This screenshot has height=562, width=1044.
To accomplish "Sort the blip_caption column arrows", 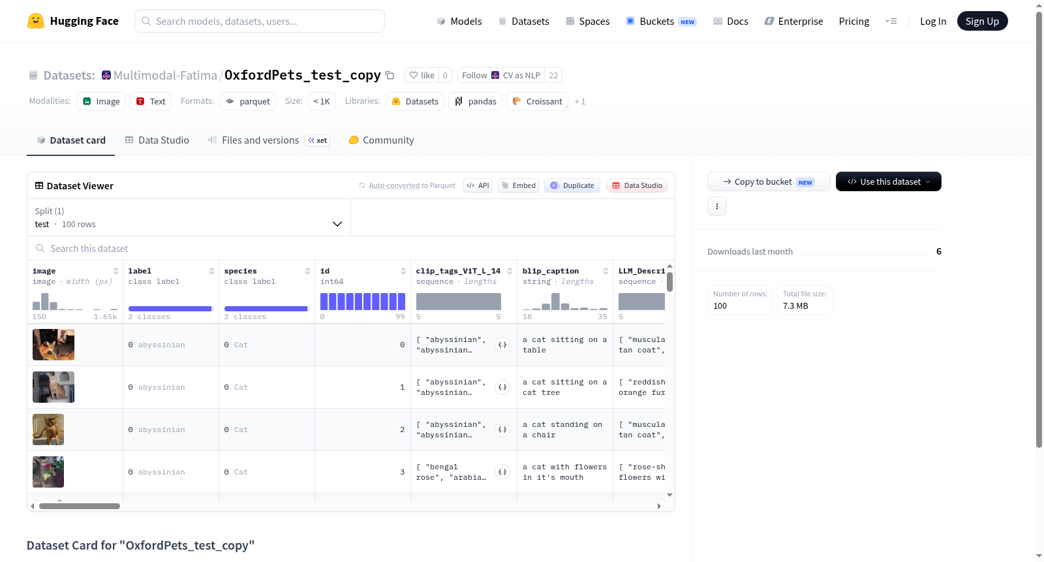I will (606, 271).
